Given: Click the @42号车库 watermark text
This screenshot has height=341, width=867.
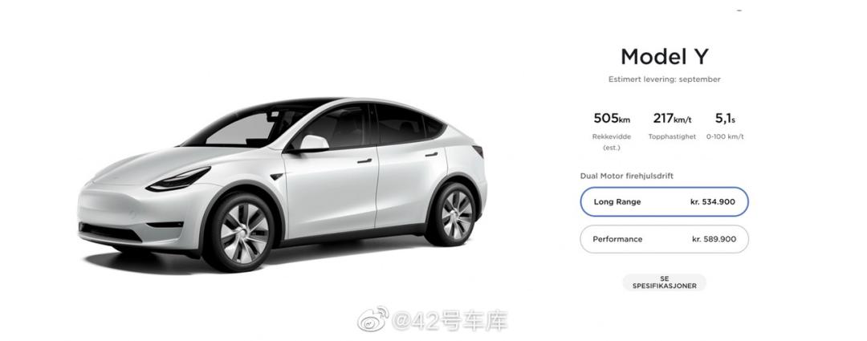Looking at the screenshot, I should [450, 321].
